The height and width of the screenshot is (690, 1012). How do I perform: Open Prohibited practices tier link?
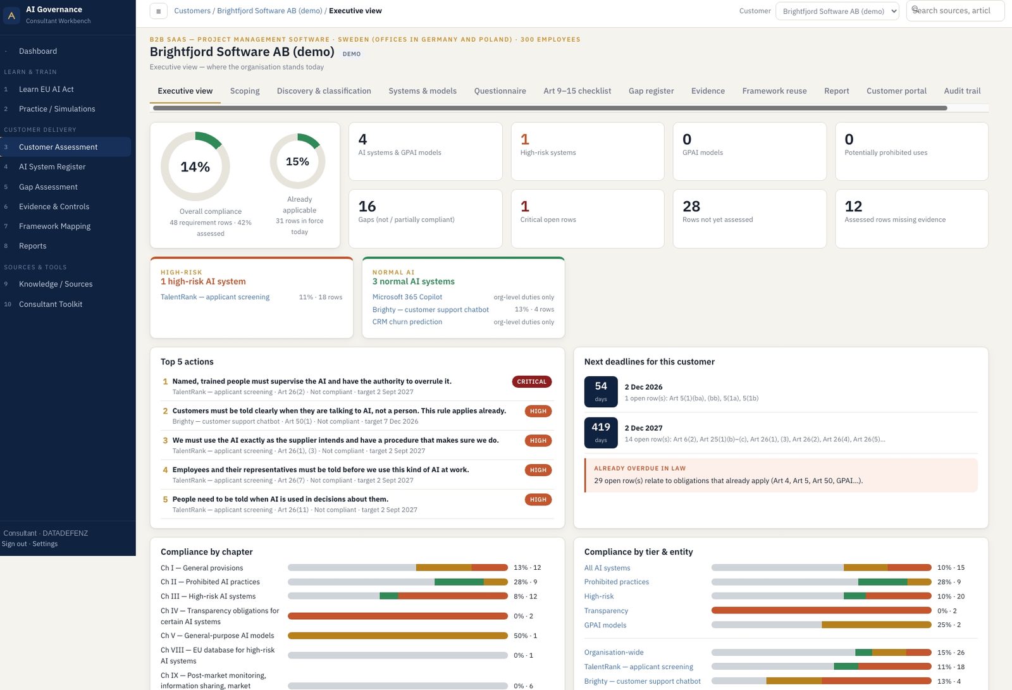point(617,582)
